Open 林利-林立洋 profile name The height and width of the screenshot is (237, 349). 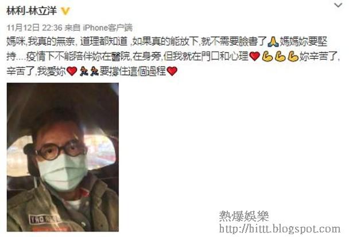pyautogui.click(x=32, y=10)
